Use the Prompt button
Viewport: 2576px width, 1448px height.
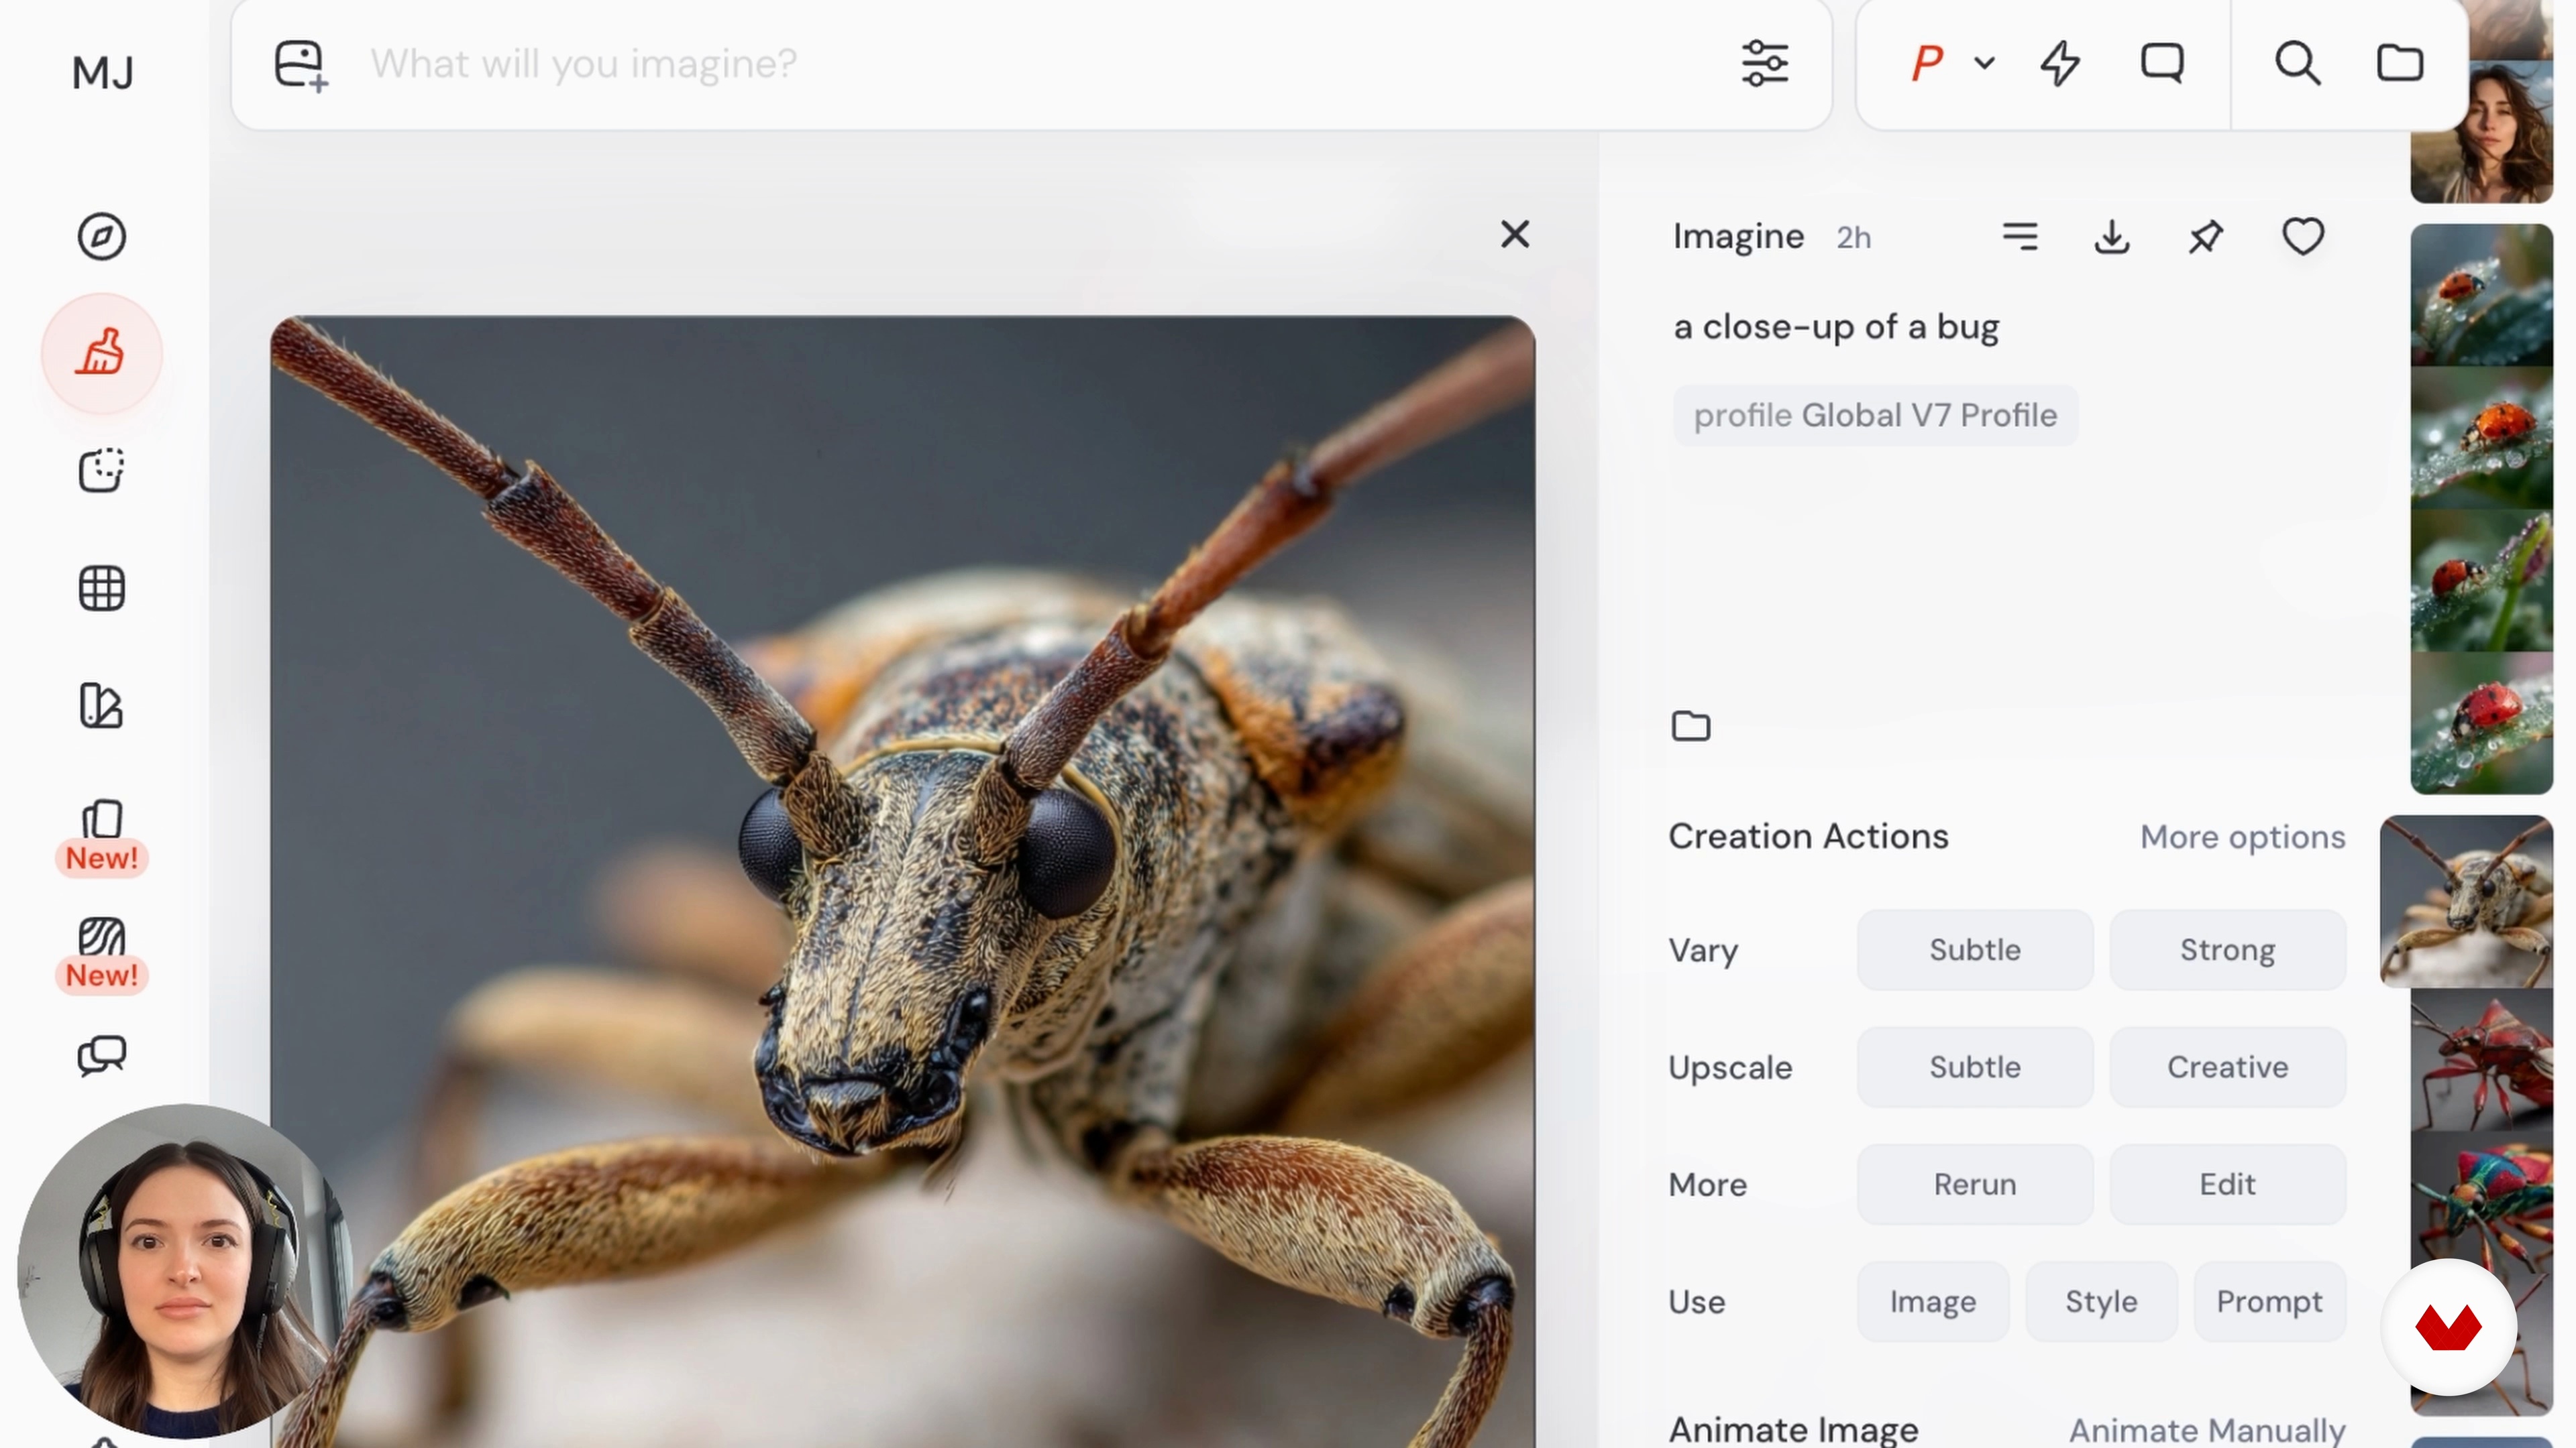(x=2269, y=1301)
